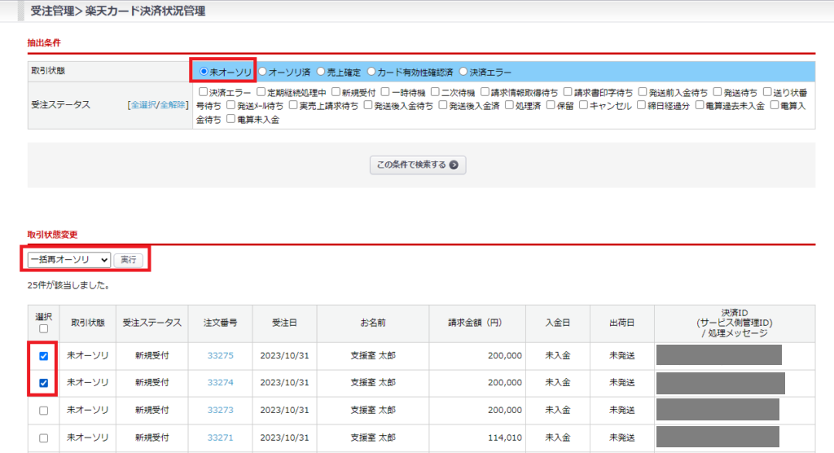Screen dimensions: 834x453
Task: Select the カード有効性確認済 radio button
Action: click(372, 72)
